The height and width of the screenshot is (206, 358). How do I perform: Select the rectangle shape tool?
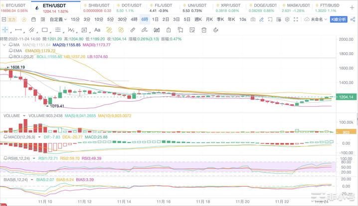[x=45, y=30]
